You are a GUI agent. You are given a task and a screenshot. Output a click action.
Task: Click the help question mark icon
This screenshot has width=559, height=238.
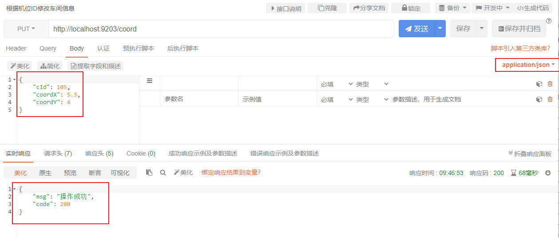pyautogui.click(x=549, y=20)
